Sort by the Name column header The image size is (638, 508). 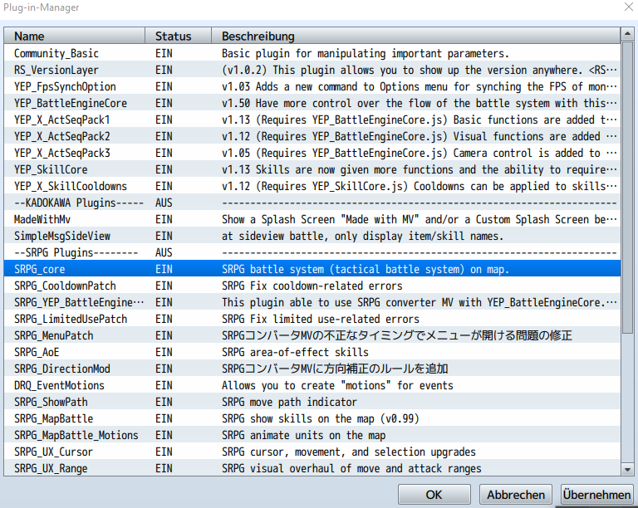coord(75,36)
